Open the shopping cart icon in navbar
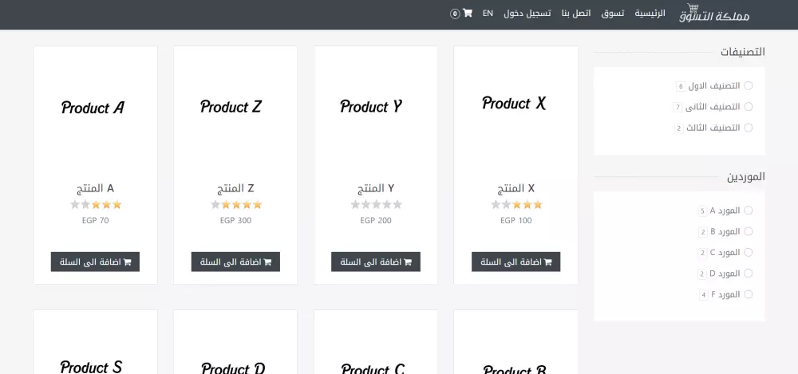Viewport: 798px width, 374px height. point(468,14)
